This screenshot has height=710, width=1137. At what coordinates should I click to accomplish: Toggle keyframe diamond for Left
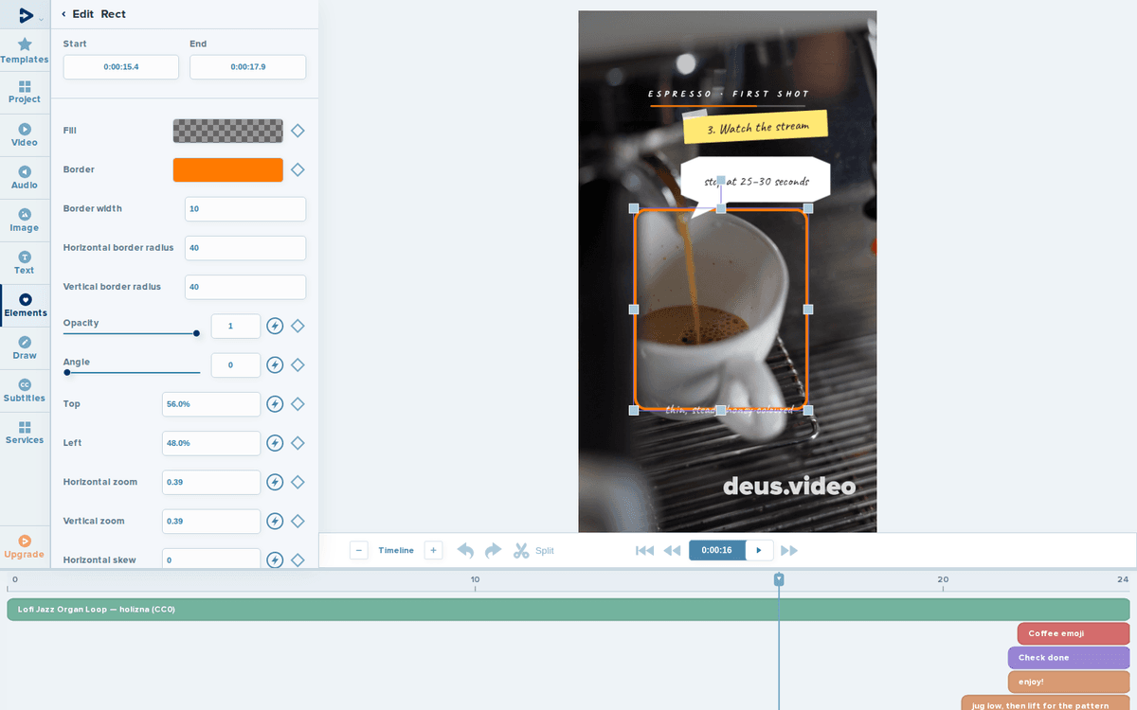tap(298, 443)
